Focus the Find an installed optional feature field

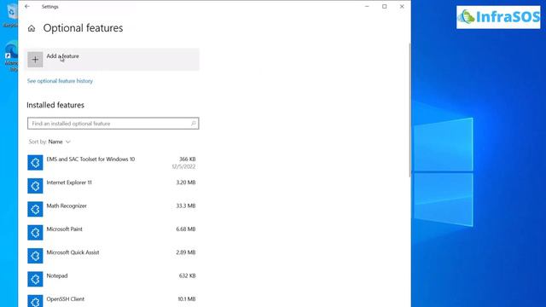point(113,123)
